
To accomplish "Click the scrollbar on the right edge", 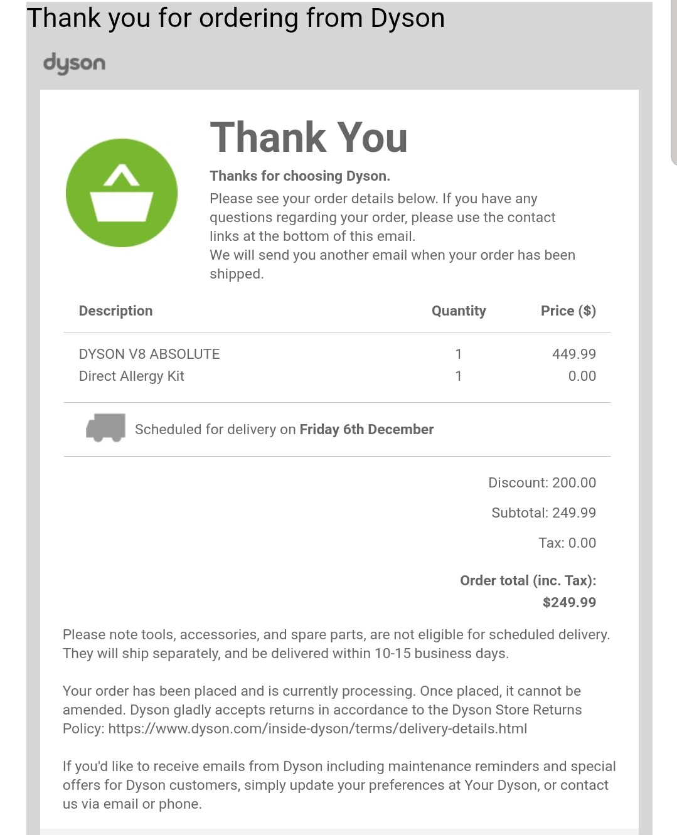I will [674, 83].
